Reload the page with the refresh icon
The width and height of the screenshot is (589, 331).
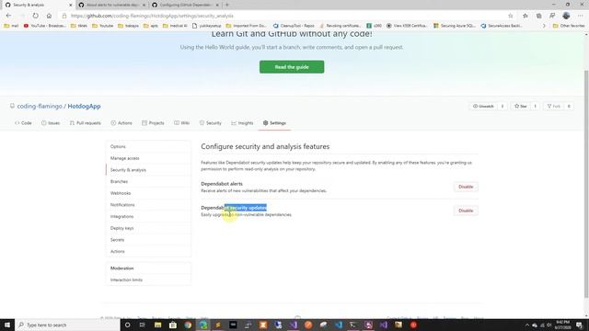(35, 16)
